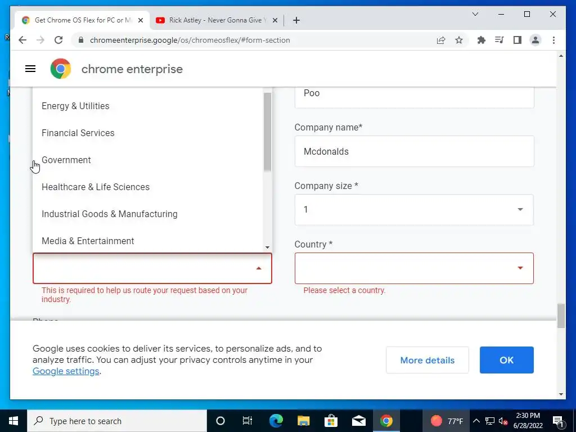Select Government in the industry list

(x=148, y=160)
